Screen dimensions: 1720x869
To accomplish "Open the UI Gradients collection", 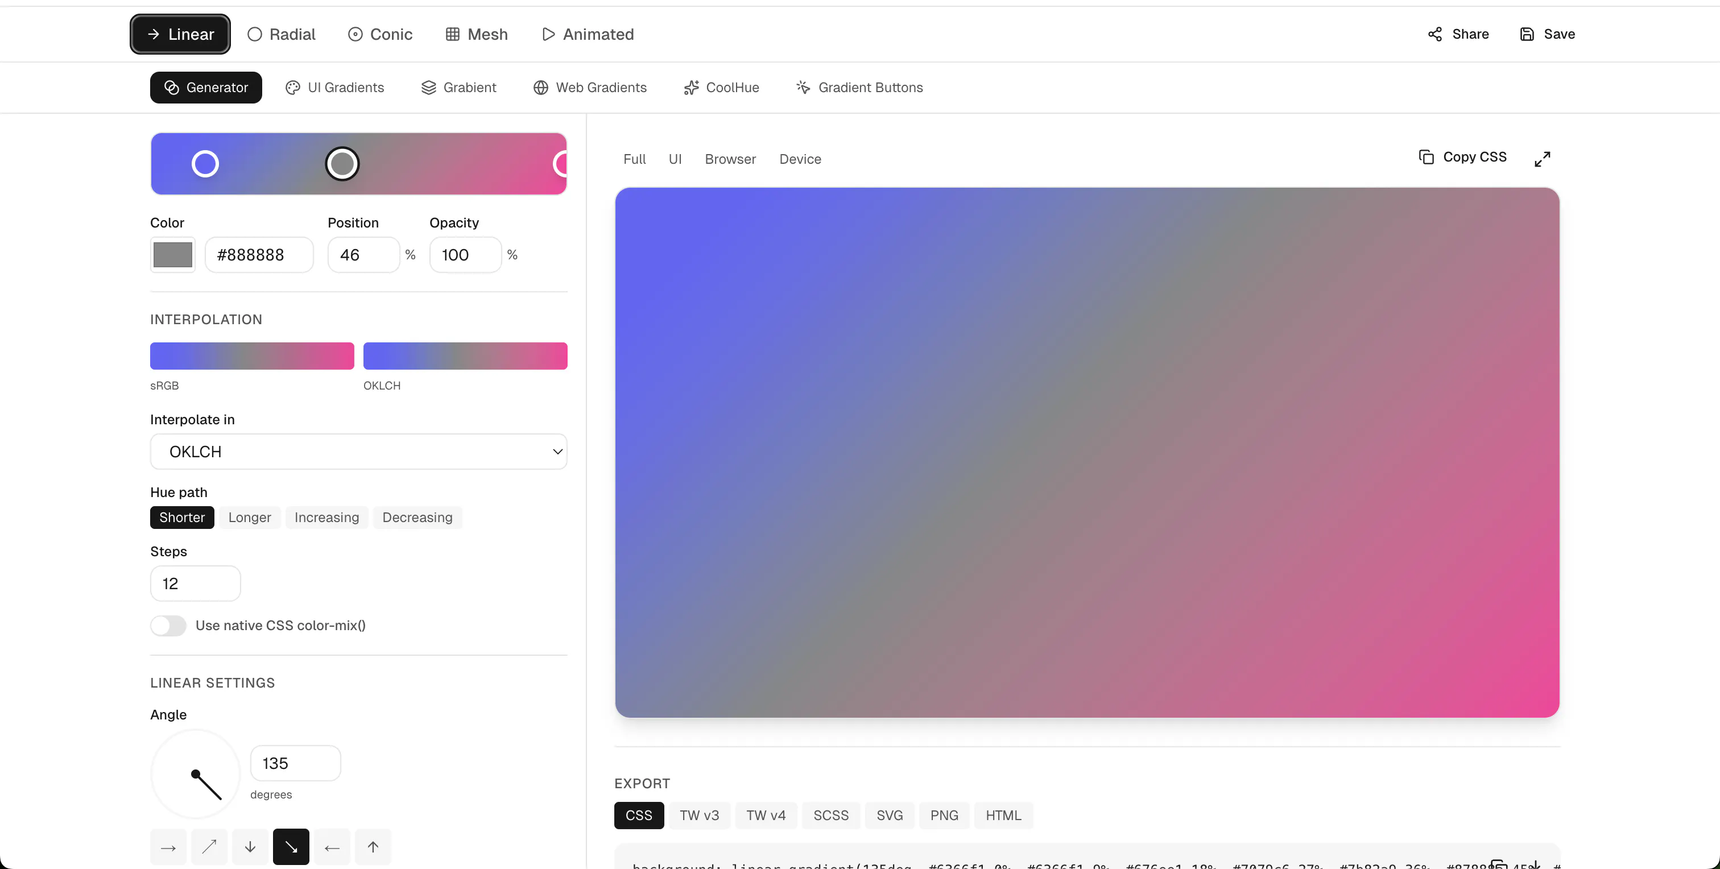I will click(x=335, y=88).
